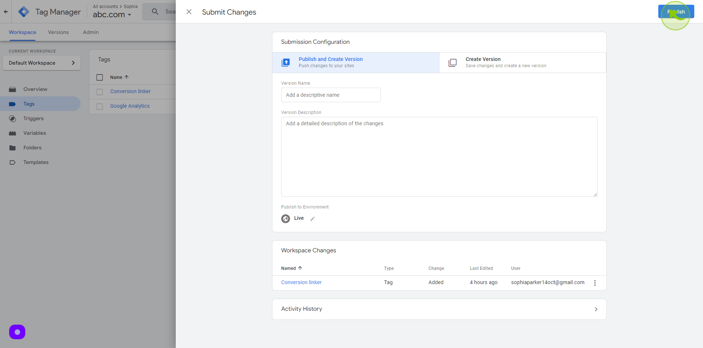Image resolution: width=703 pixels, height=348 pixels.
Task: Click the Variables brick icon
Action: pos(12,133)
